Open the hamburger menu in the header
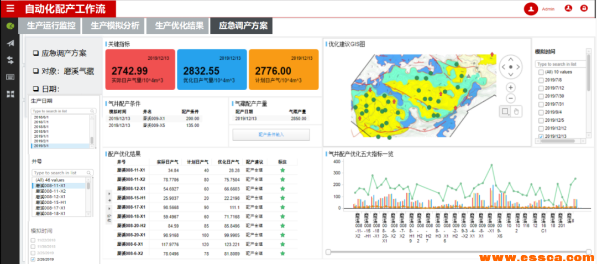The width and height of the screenshot is (597, 264). point(11,9)
